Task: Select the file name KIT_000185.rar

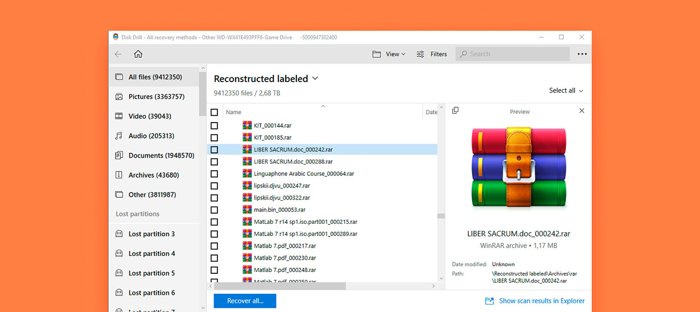Action: click(273, 138)
